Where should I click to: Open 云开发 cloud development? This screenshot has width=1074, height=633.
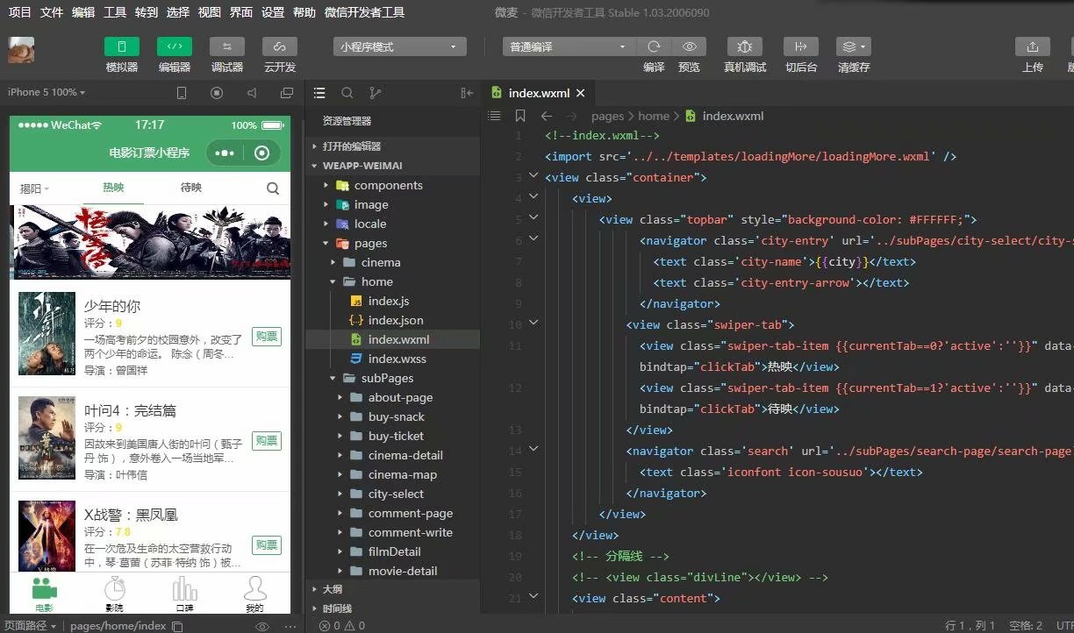(x=280, y=46)
